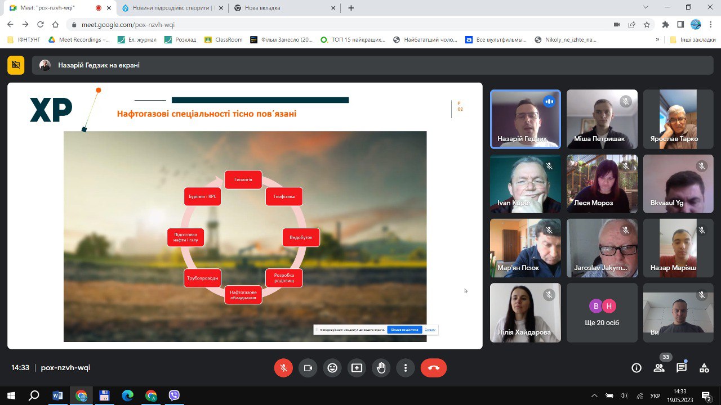
Task: Raise hand in the meeting
Action: pos(381,368)
